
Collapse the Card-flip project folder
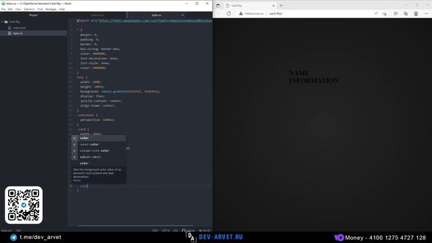[x=2, y=22]
